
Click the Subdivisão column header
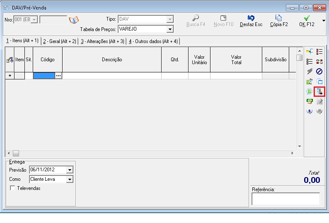(276, 60)
